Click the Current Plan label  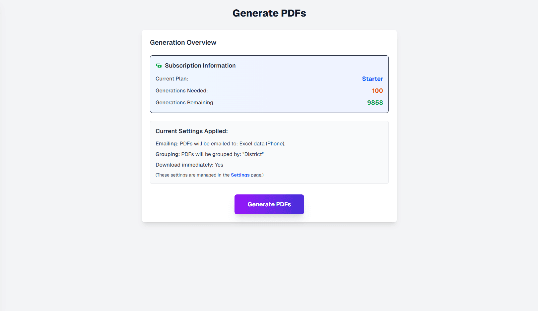pos(172,79)
